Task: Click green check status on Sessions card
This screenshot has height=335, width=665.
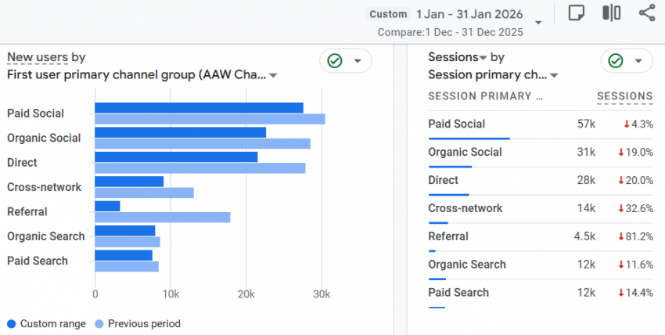Action: pos(616,61)
